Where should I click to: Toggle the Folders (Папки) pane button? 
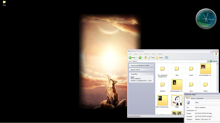[x=159, y=58]
